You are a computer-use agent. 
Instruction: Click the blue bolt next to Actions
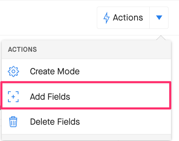pos(107,18)
